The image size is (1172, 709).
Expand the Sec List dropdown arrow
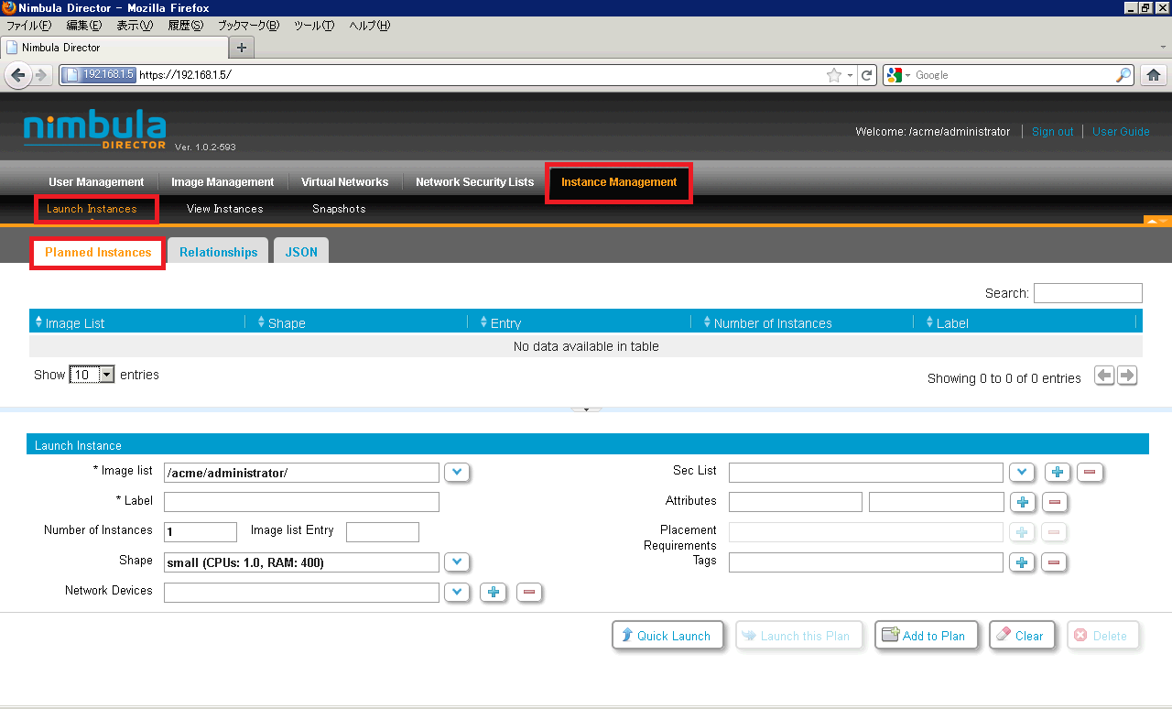[1021, 473]
